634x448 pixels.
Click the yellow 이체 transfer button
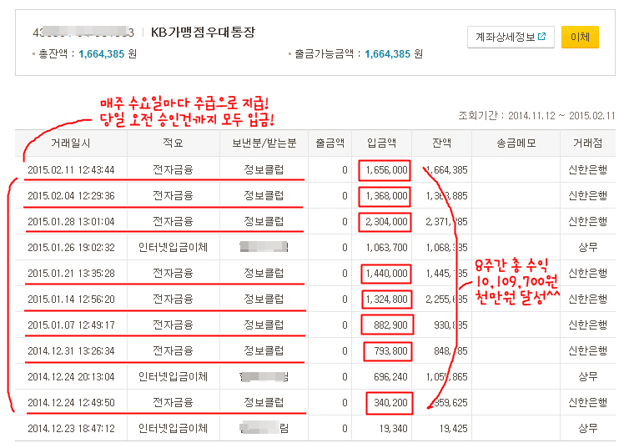579,37
